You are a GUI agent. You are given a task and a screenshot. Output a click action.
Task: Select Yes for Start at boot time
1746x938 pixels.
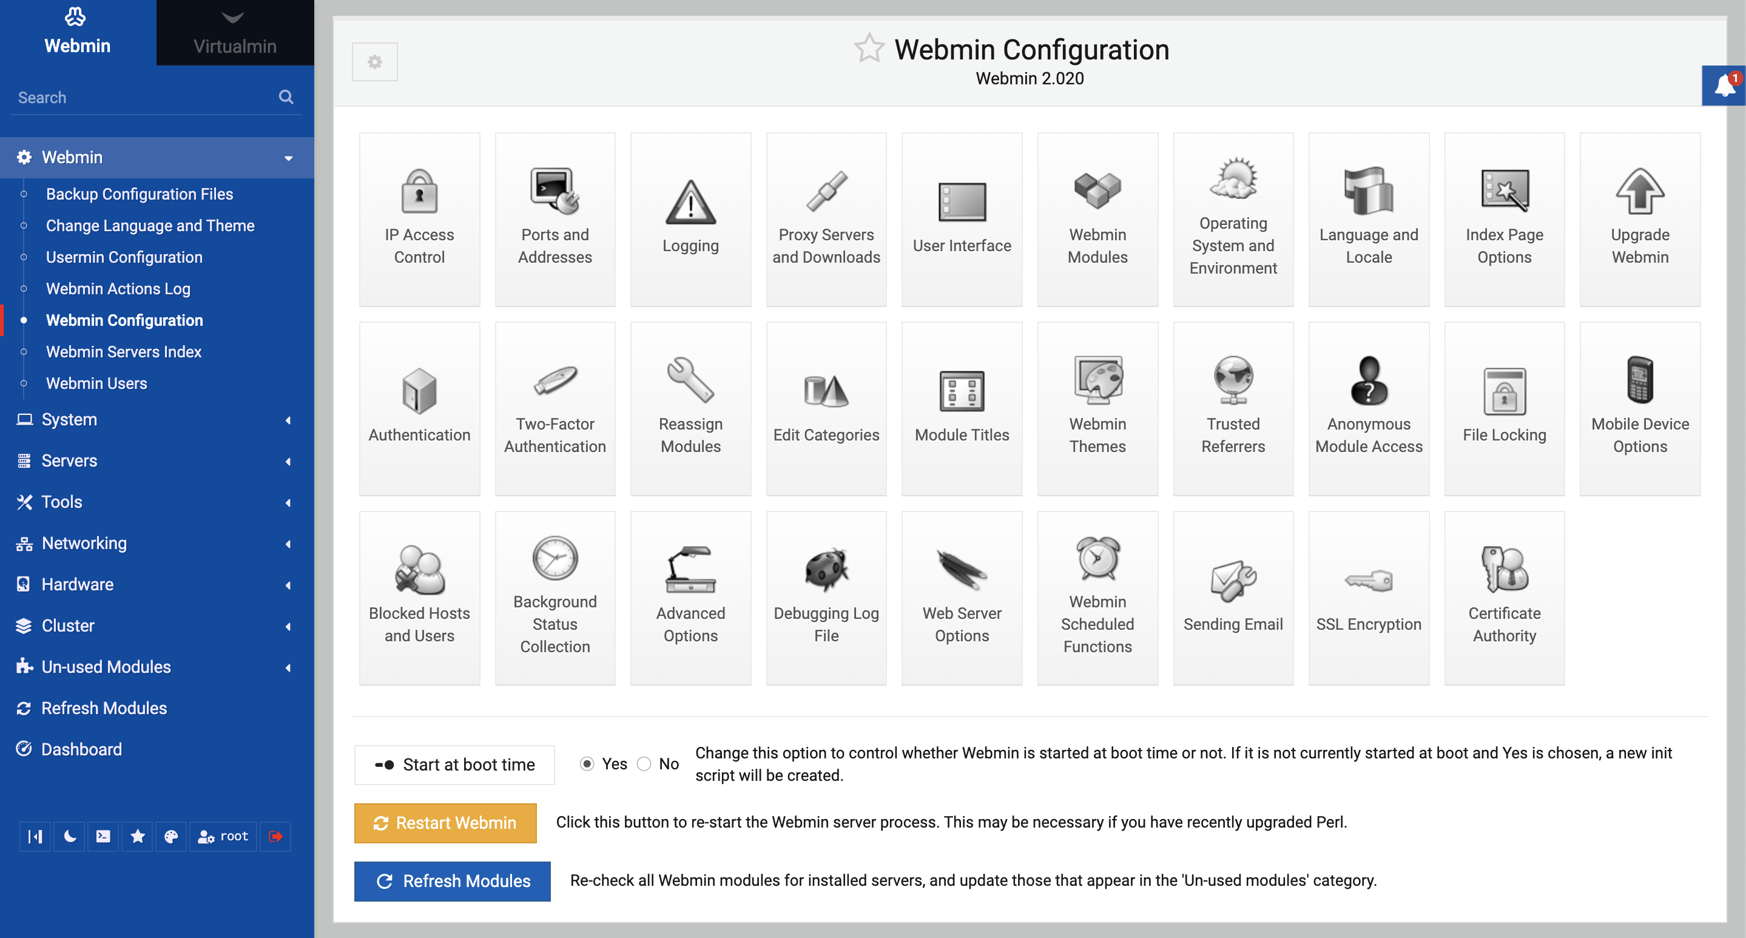click(585, 764)
